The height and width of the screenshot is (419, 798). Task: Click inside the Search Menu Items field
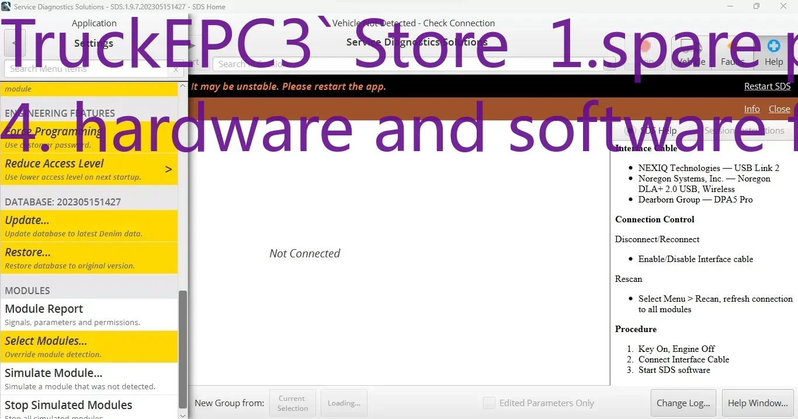tap(88, 68)
